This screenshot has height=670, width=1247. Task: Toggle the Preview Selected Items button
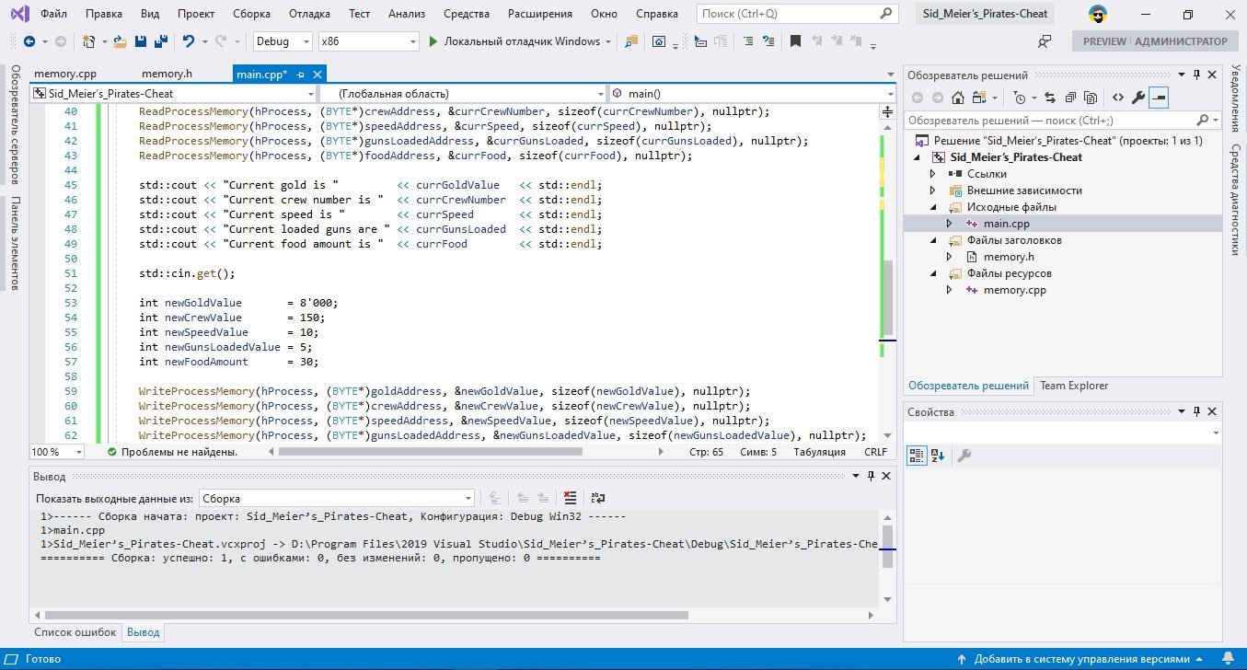pos(1159,98)
